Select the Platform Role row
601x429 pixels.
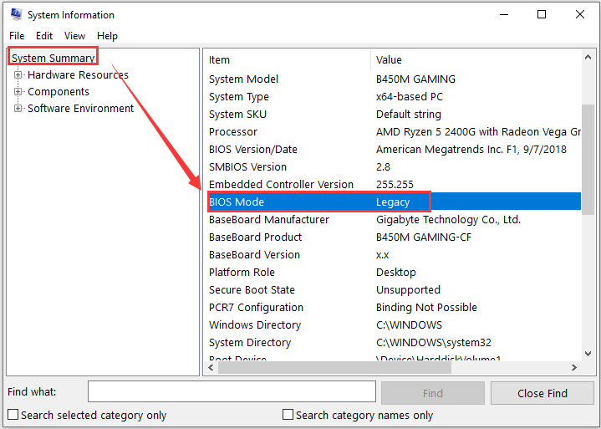(x=394, y=273)
